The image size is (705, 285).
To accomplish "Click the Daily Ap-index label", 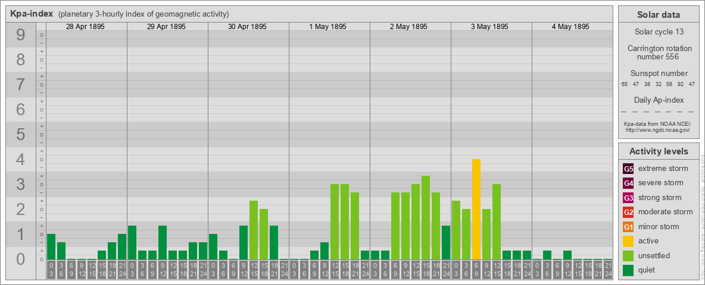I will pos(659,100).
